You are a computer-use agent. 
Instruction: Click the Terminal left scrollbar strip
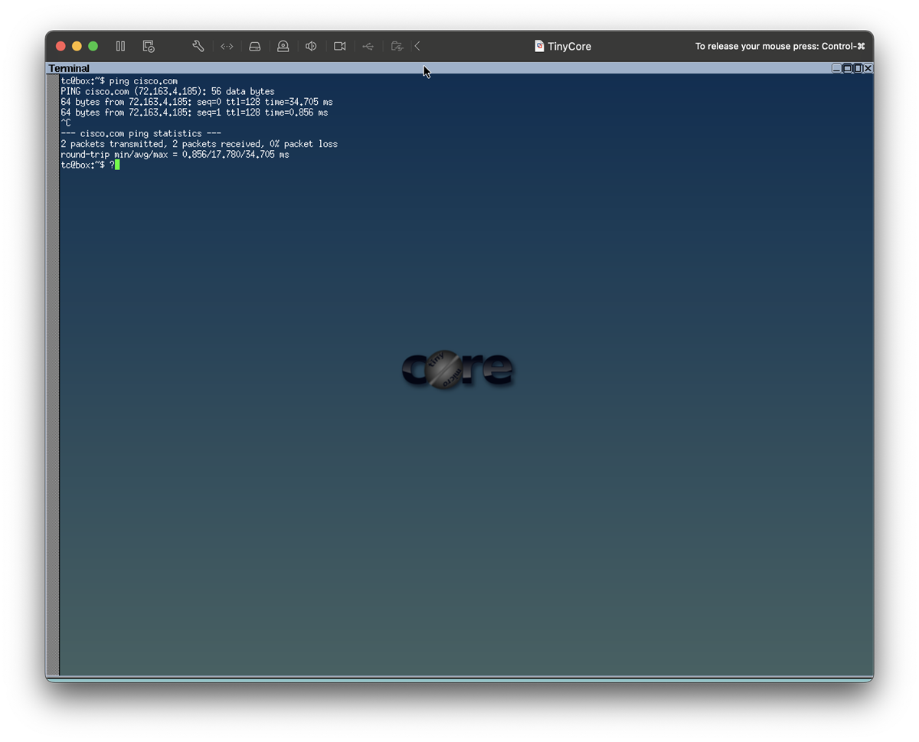click(x=53, y=374)
